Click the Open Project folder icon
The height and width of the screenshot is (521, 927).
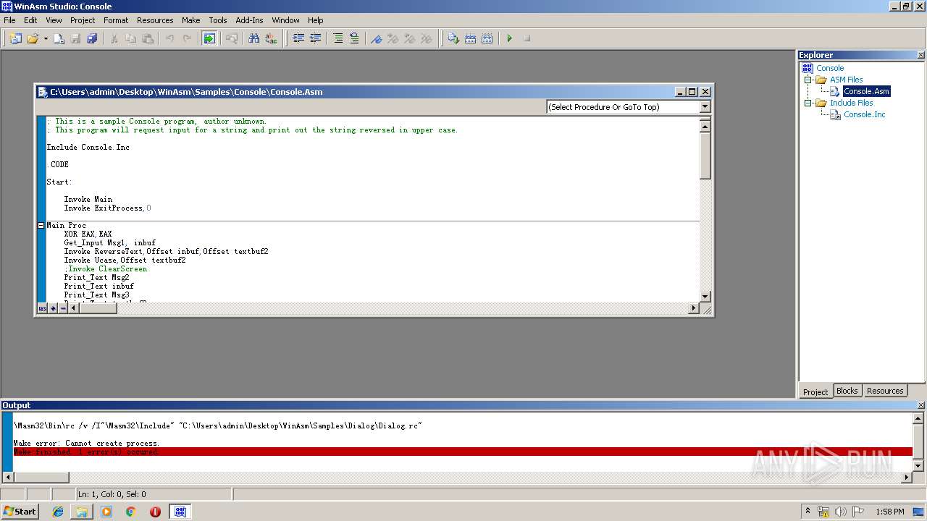click(x=33, y=38)
